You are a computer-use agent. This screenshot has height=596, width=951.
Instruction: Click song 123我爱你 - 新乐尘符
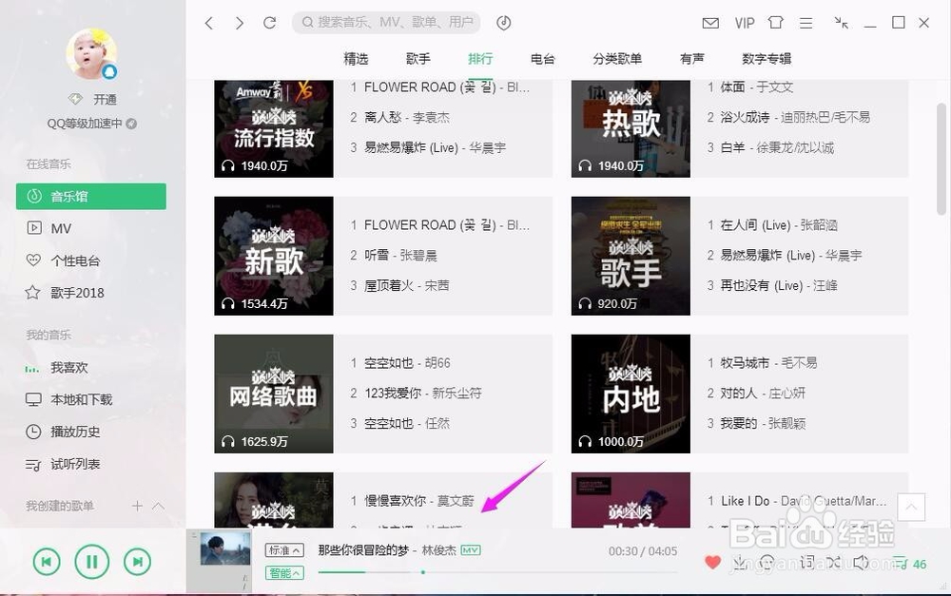(x=423, y=394)
